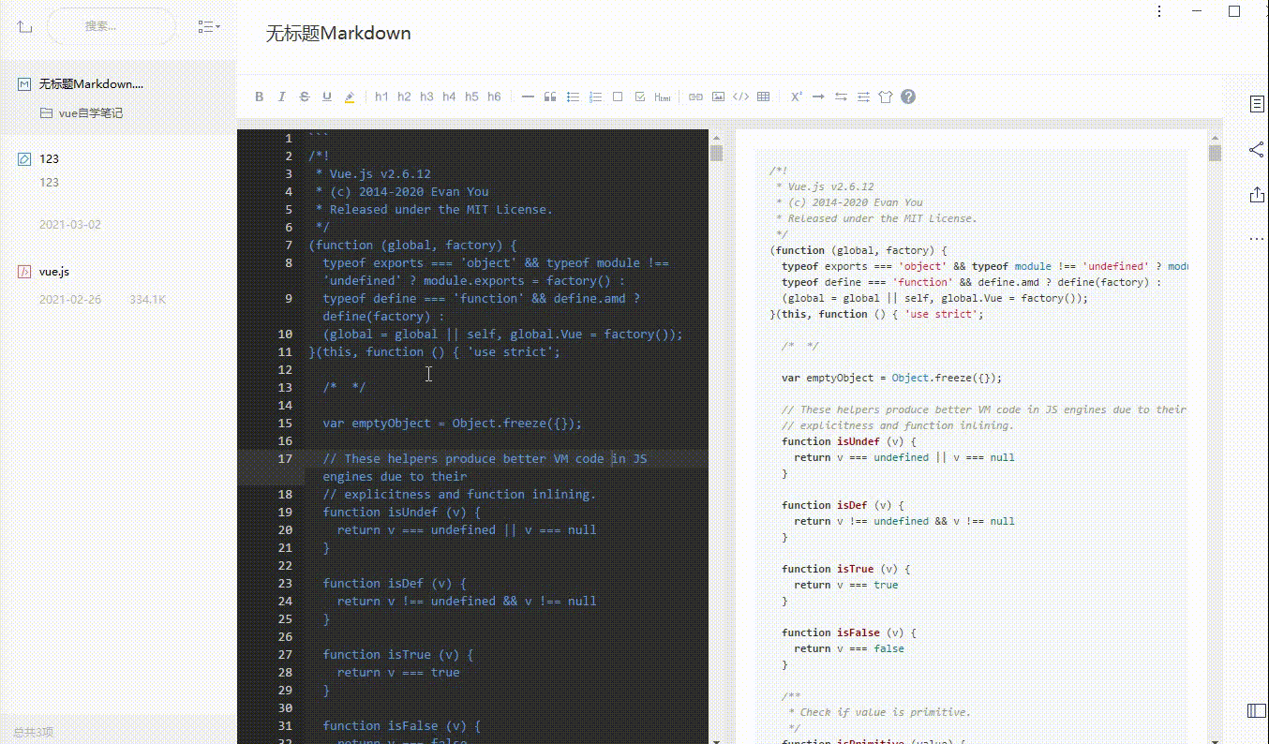The image size is (1269, 744).
Task: Insert an h3 heading
Action: click(x=426, y=97)
